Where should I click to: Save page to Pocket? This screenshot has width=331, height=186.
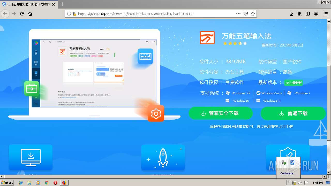coord(246,14)
